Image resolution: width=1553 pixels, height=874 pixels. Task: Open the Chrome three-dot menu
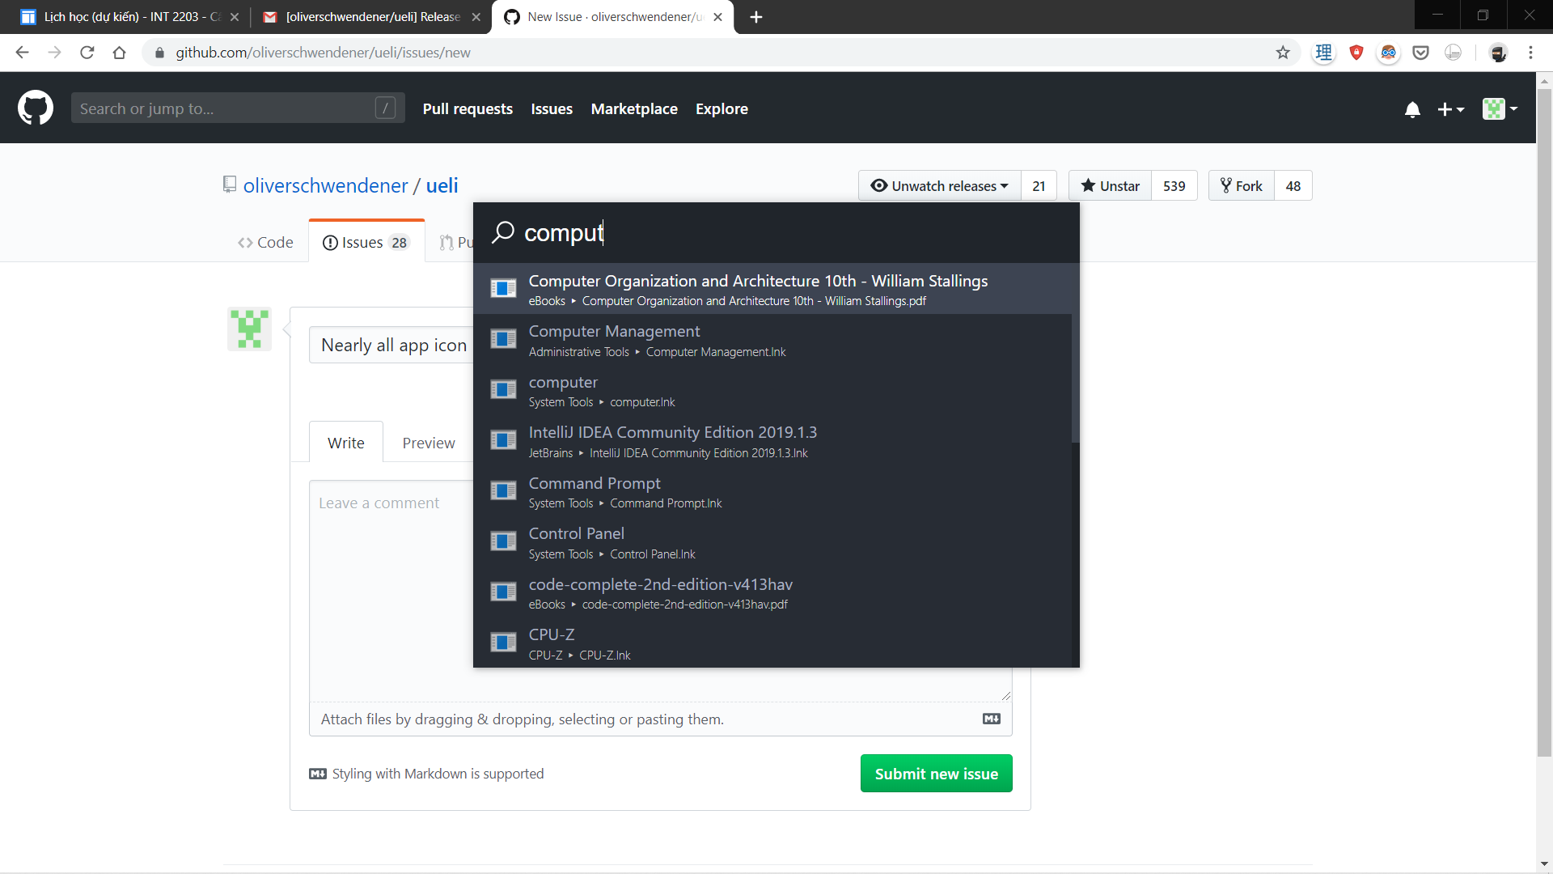pyautogui.click(x=1530, y=53)
